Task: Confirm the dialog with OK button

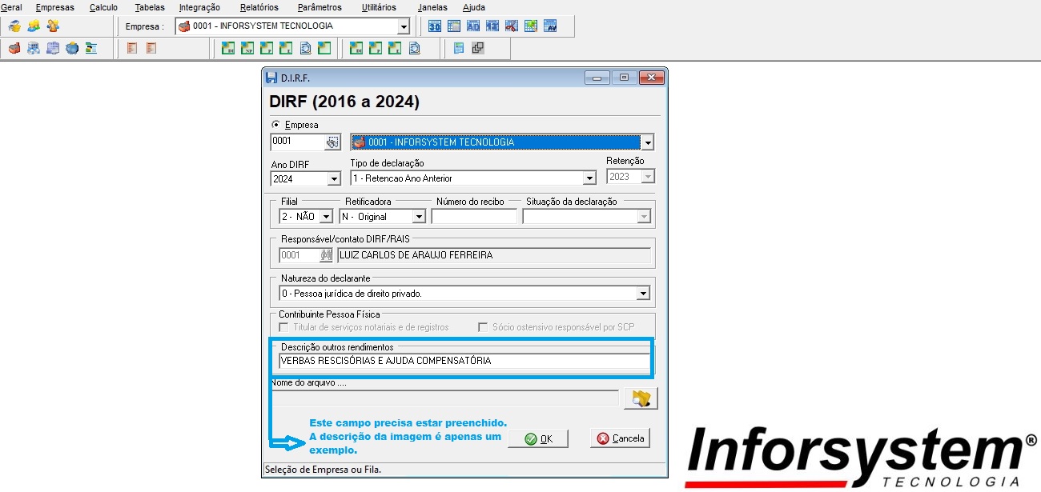Action: tap(538, 438)
